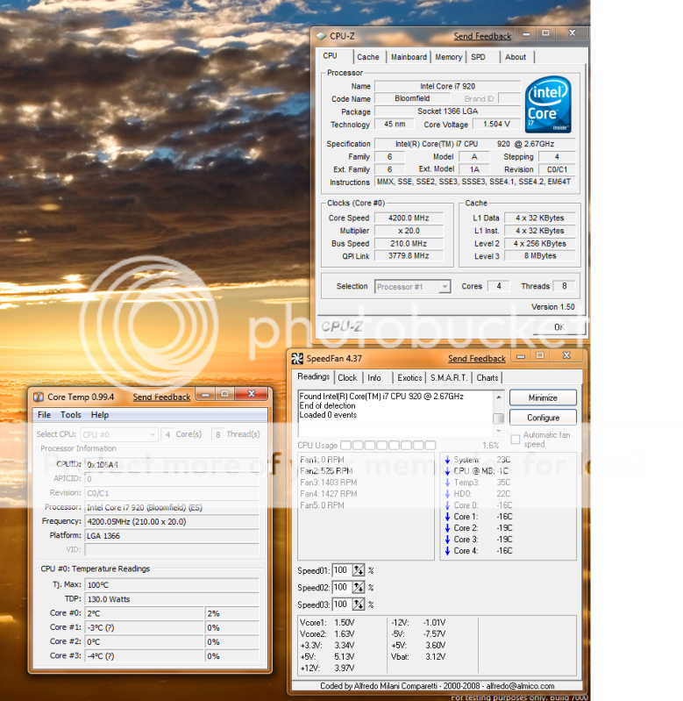Click the Core Temp thermometer title icon
The image size is (683, 701).
tap(39, 397)
